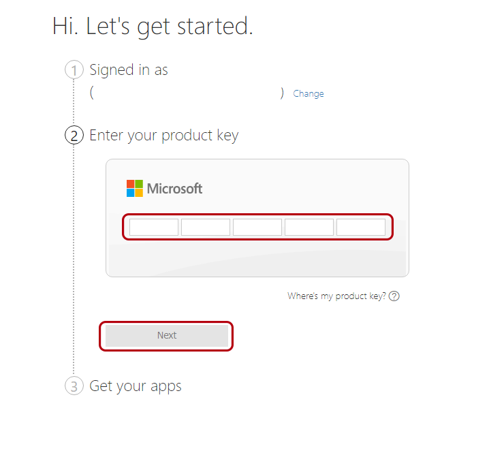The height and width of the screenshot is (451, 489).
Task: Focus the first product key box
Action: pyautogui.click(x=154, y=228)
